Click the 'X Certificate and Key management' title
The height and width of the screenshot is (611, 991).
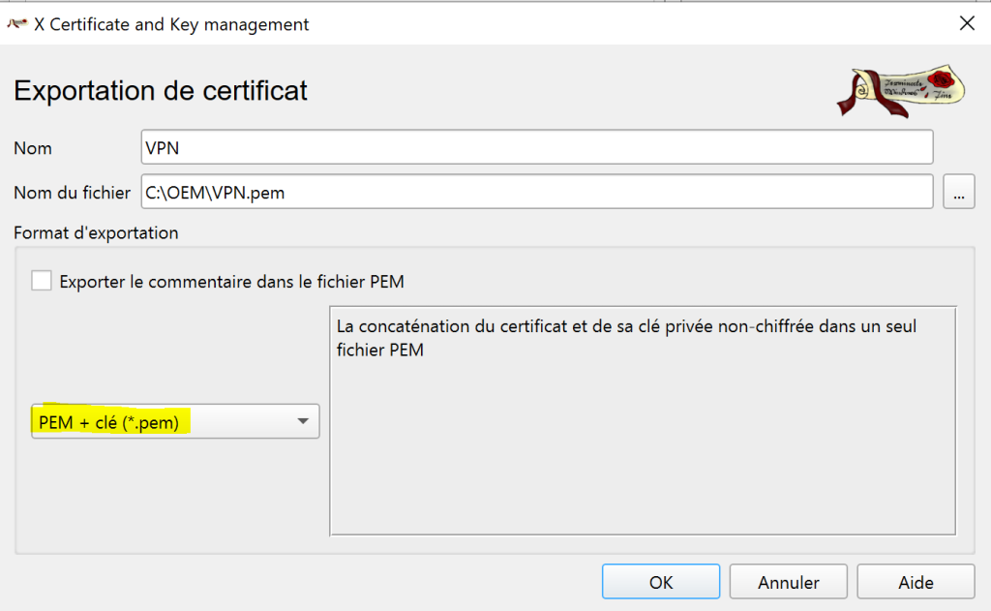coord(171,25)
